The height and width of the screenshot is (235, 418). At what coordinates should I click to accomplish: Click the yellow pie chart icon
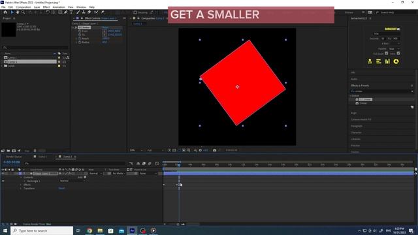[x=396, y=61]
